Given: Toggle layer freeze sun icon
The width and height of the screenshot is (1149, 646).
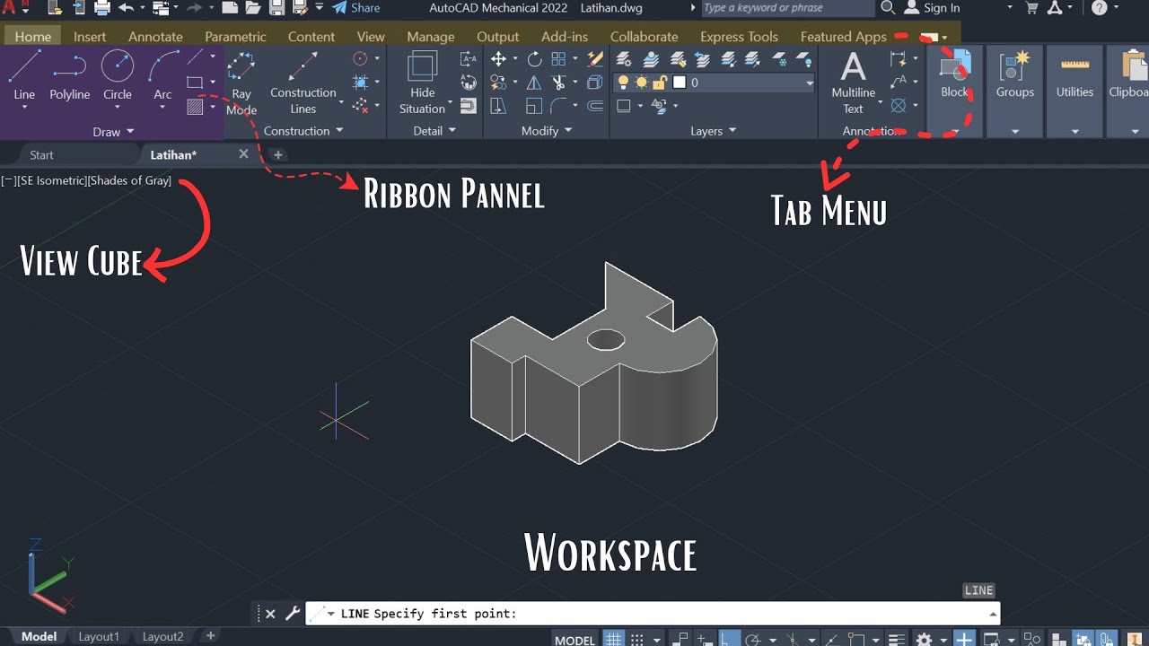Looking at the screenshot, I should click(x=641, y=83).
